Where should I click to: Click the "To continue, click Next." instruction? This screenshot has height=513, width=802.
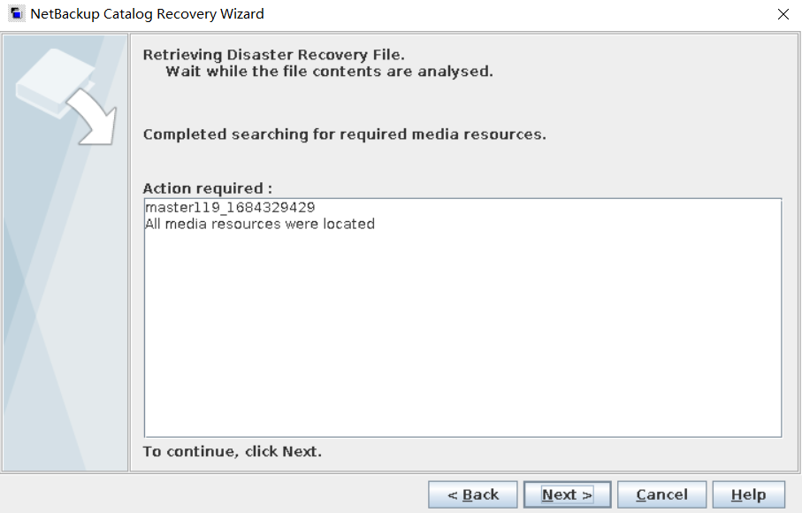tap(232, 452)
